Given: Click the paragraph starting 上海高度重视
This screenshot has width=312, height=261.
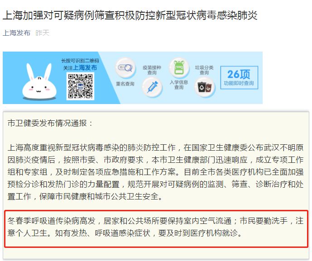Looking at the screenshot, I should (x=156, y=172).
